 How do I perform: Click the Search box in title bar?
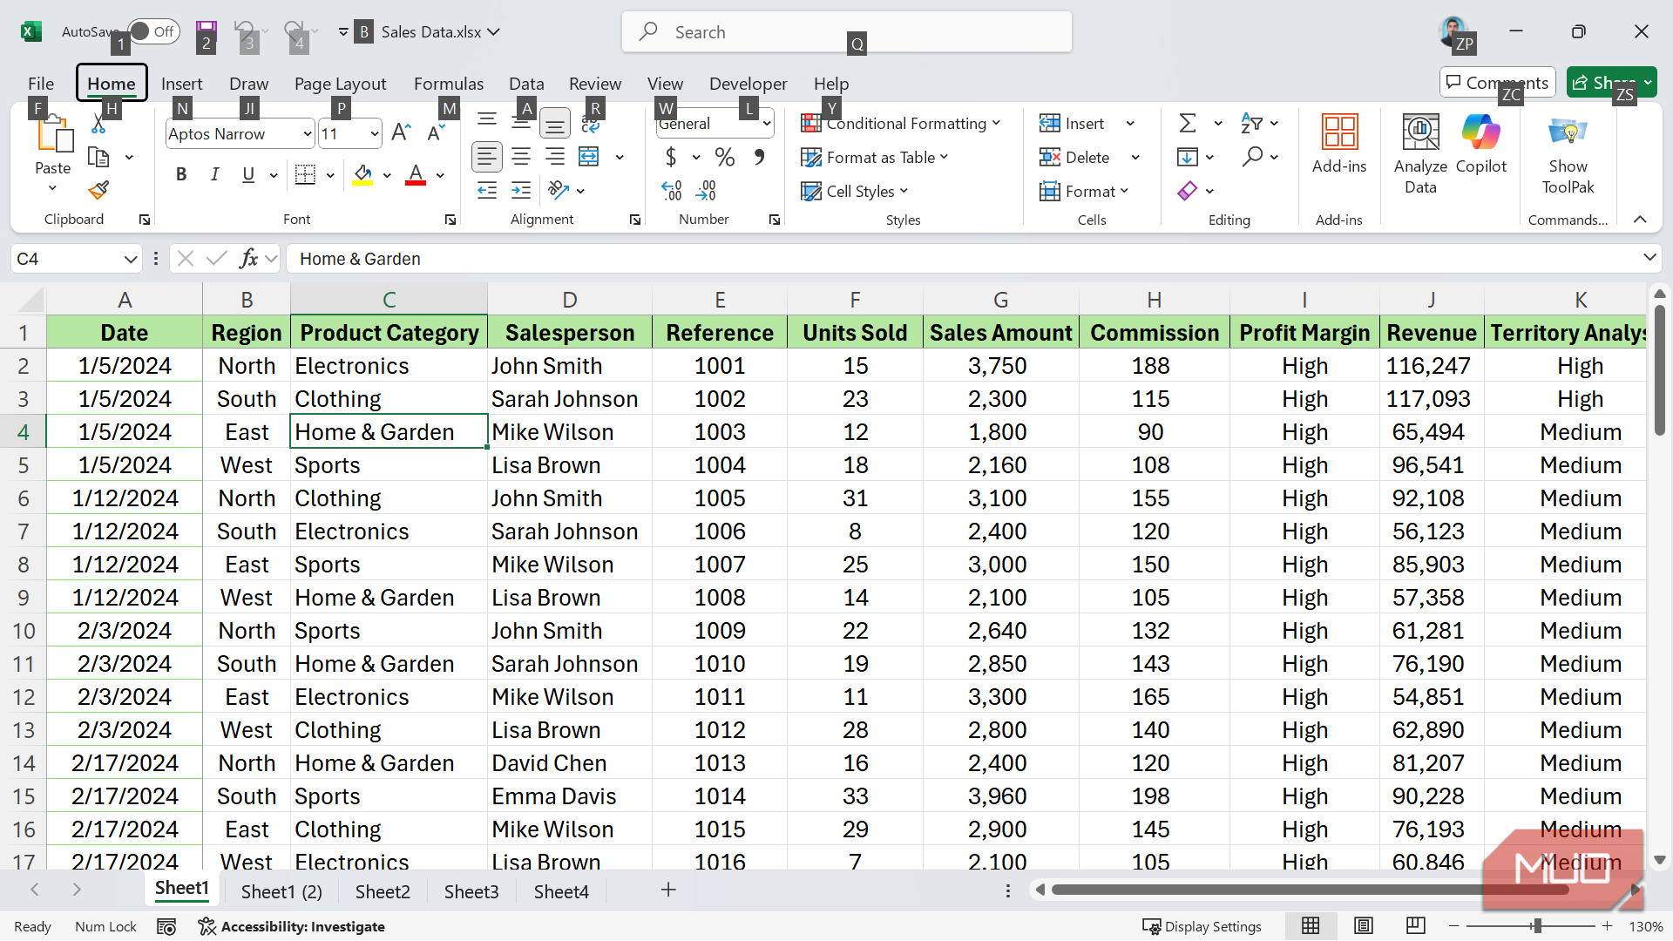pyautogui.click(x=846, y=32)
